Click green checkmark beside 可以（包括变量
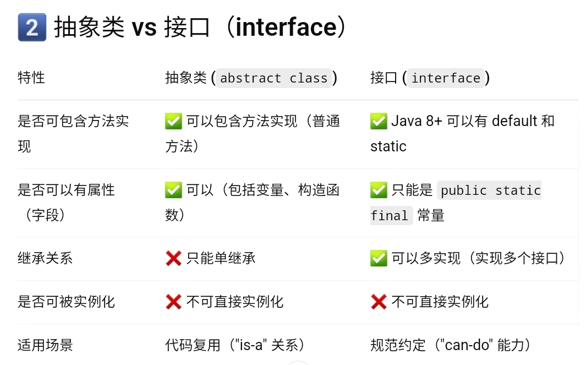 click(173, 190)
